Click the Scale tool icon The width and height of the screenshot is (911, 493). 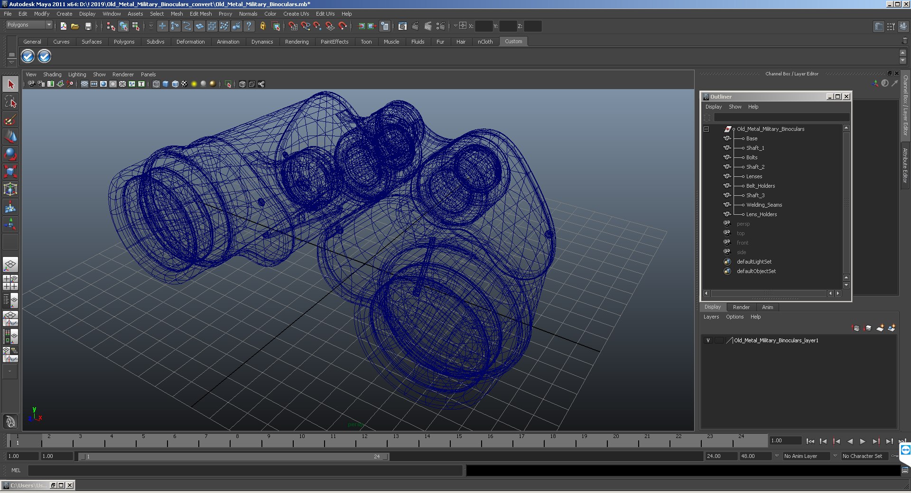tap(10, 171)
